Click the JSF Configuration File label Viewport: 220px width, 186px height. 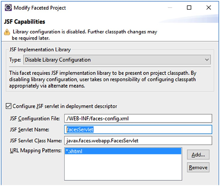[x=35, y=119]
